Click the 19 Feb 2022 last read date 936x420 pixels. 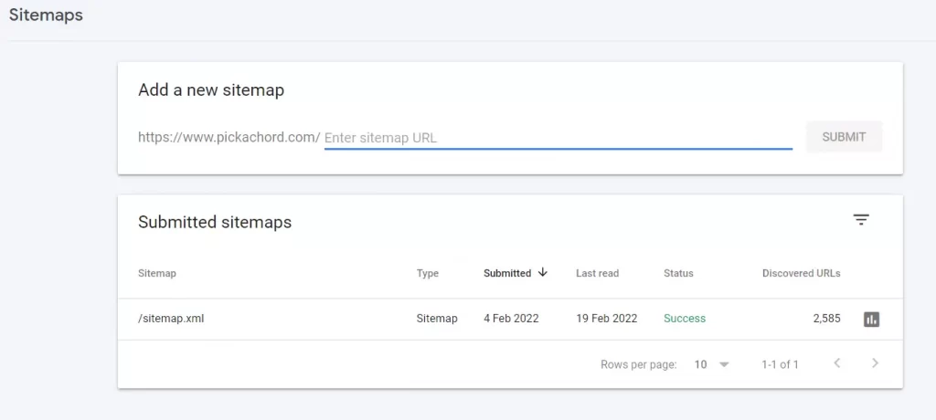[x=607, y=319]
